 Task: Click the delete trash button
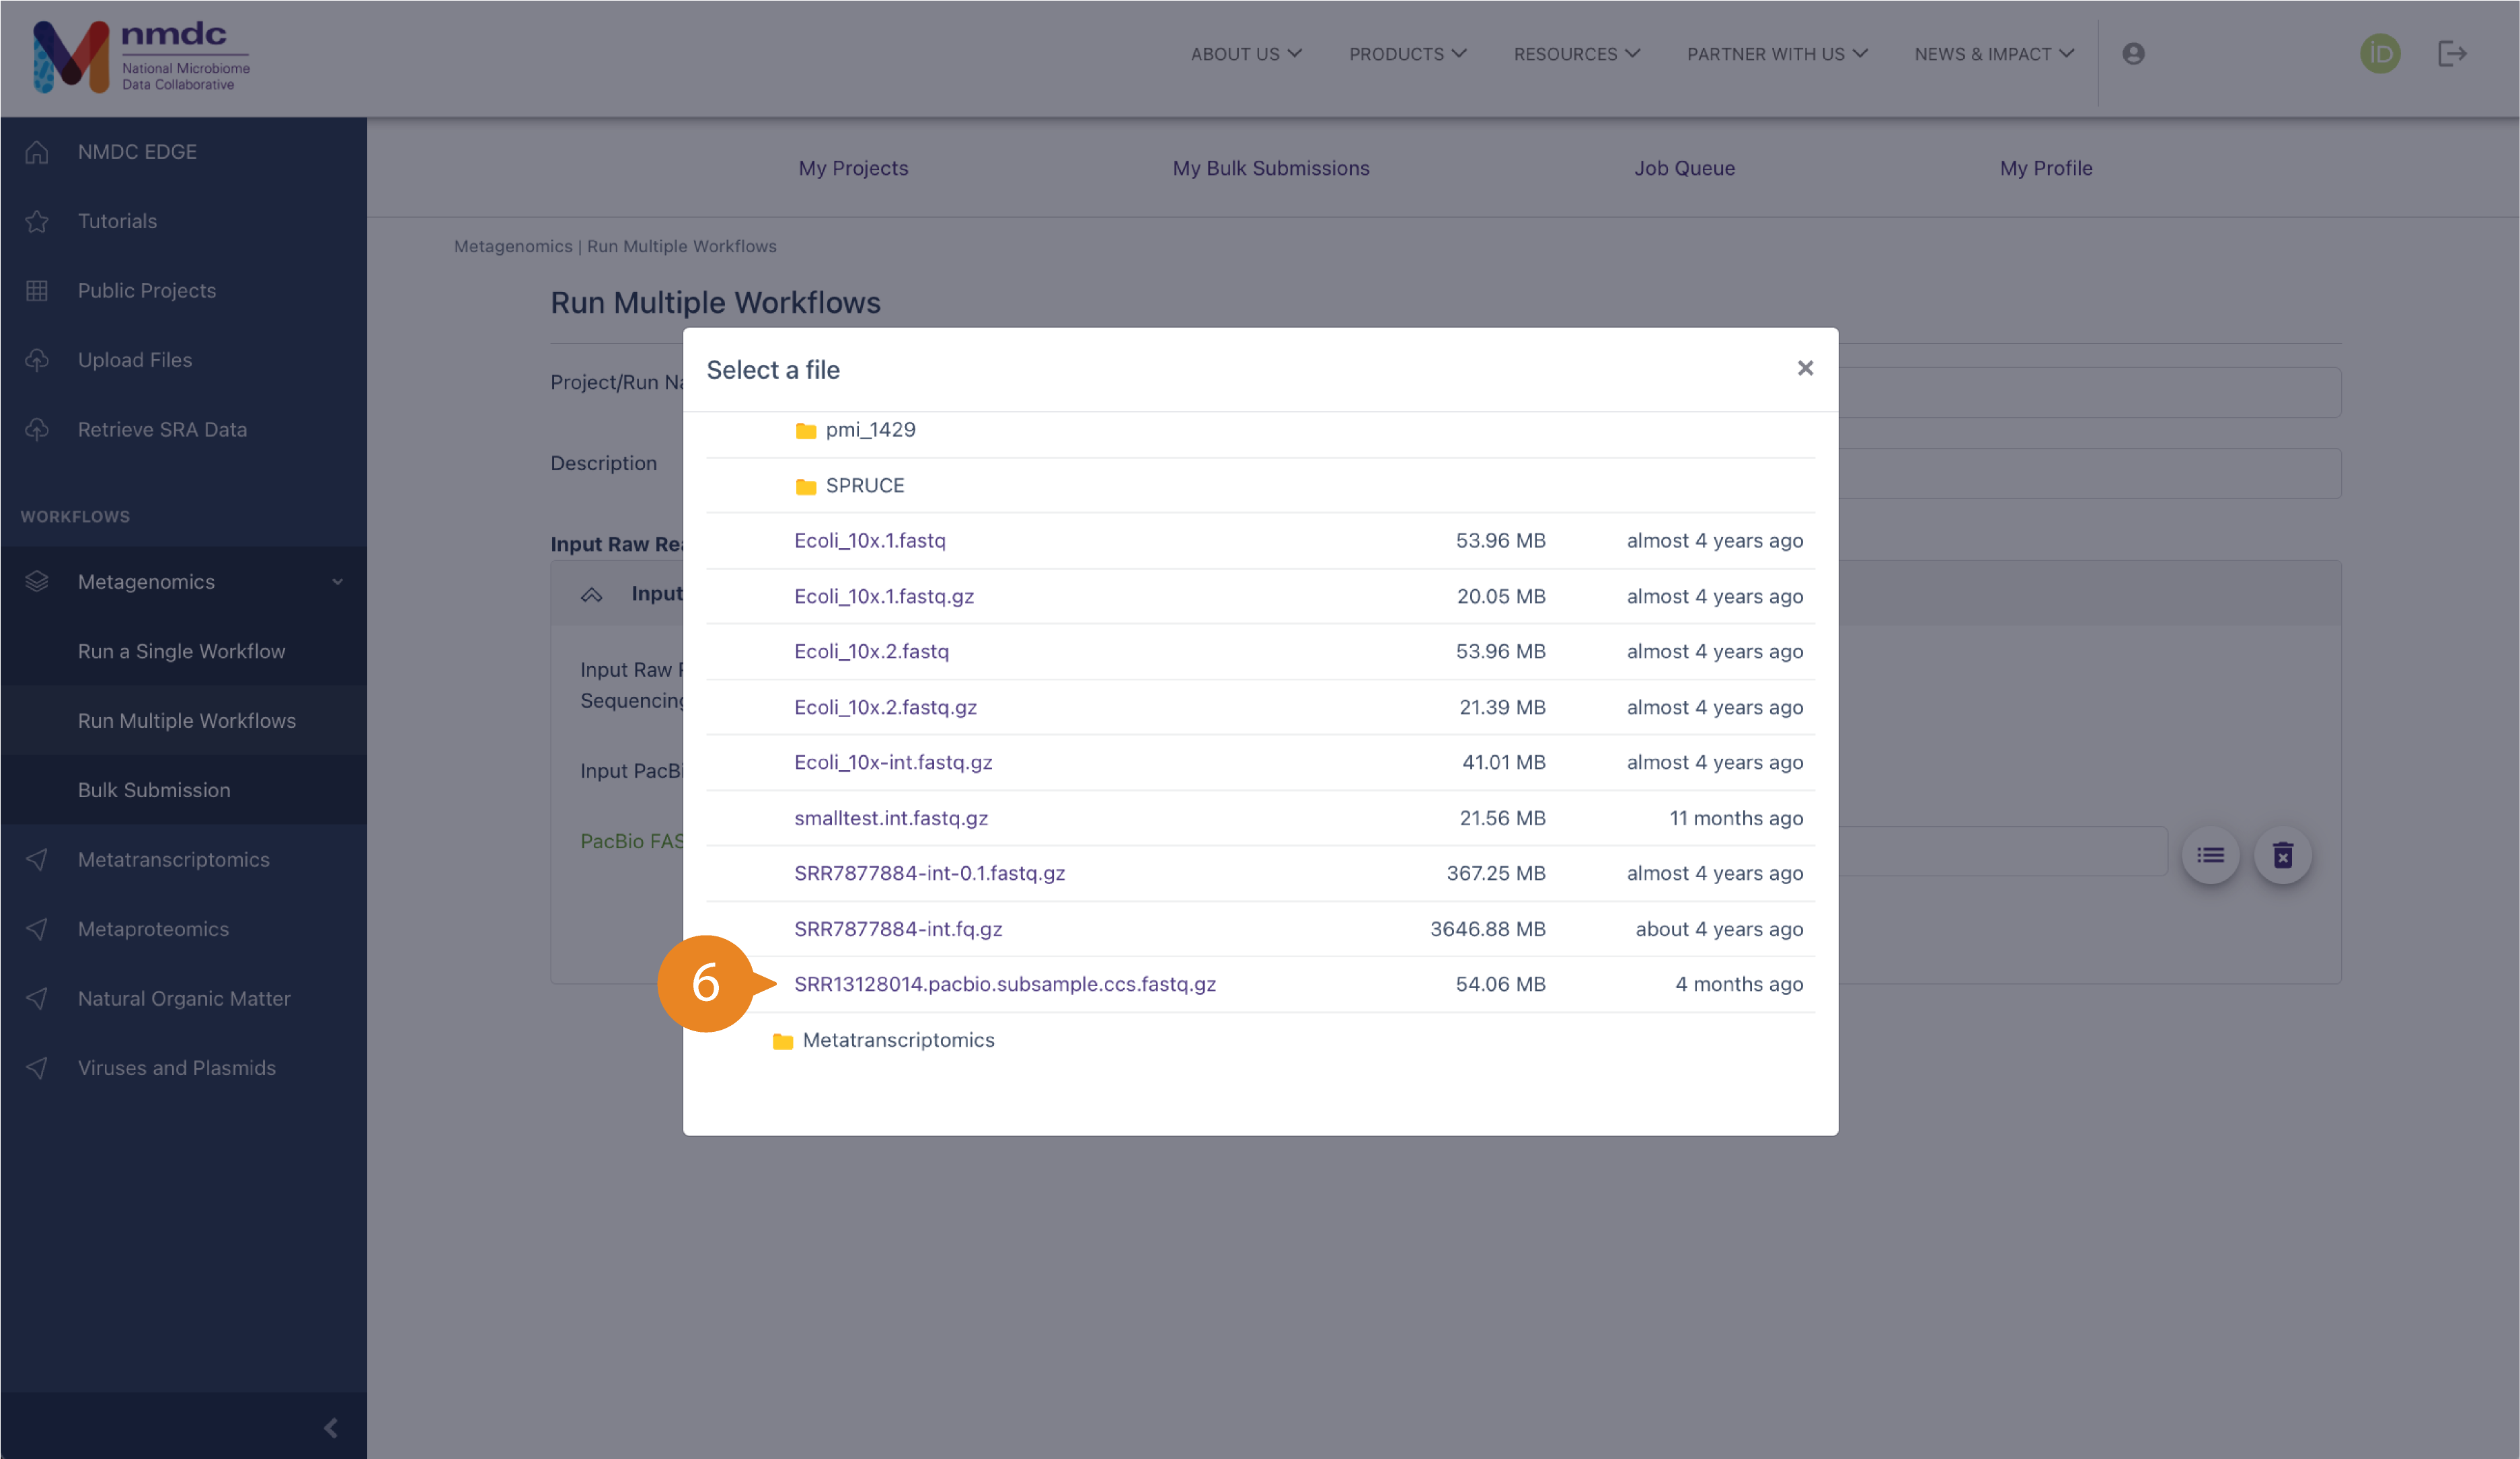pos(2282,855)
